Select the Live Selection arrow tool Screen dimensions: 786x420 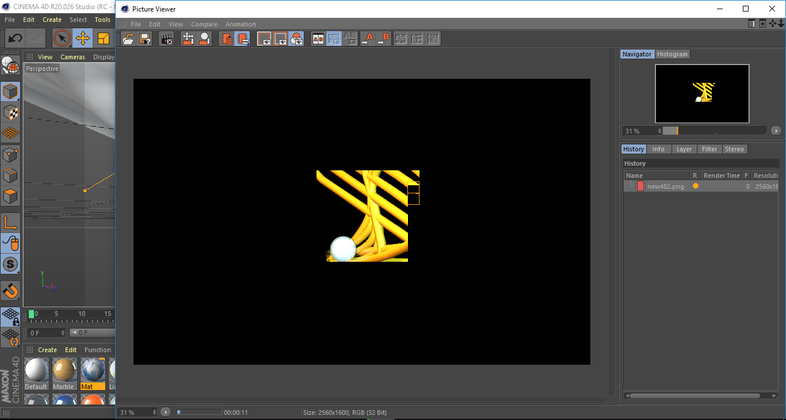(62, 39)
